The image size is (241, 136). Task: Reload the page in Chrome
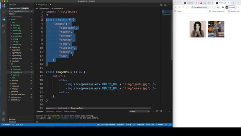coord(183,7)
